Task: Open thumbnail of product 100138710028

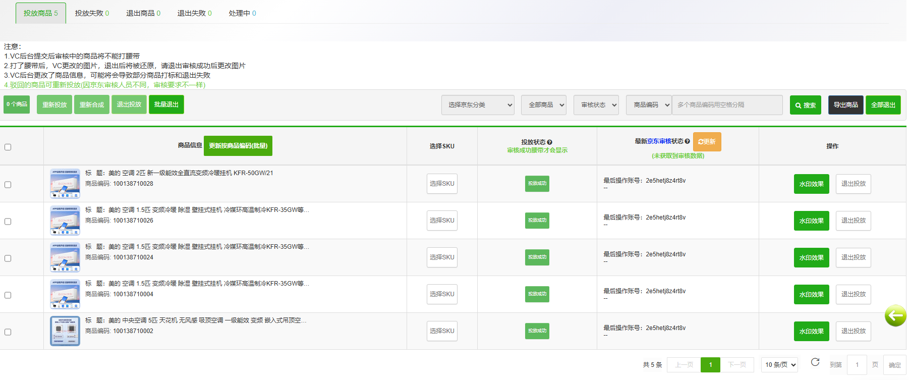Action: 65,184
